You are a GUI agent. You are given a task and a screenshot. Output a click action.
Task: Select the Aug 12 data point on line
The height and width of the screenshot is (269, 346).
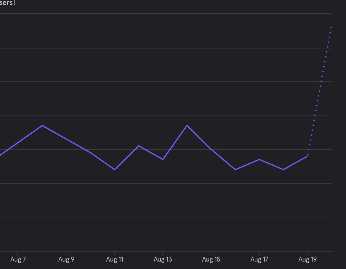coord(139,146)
